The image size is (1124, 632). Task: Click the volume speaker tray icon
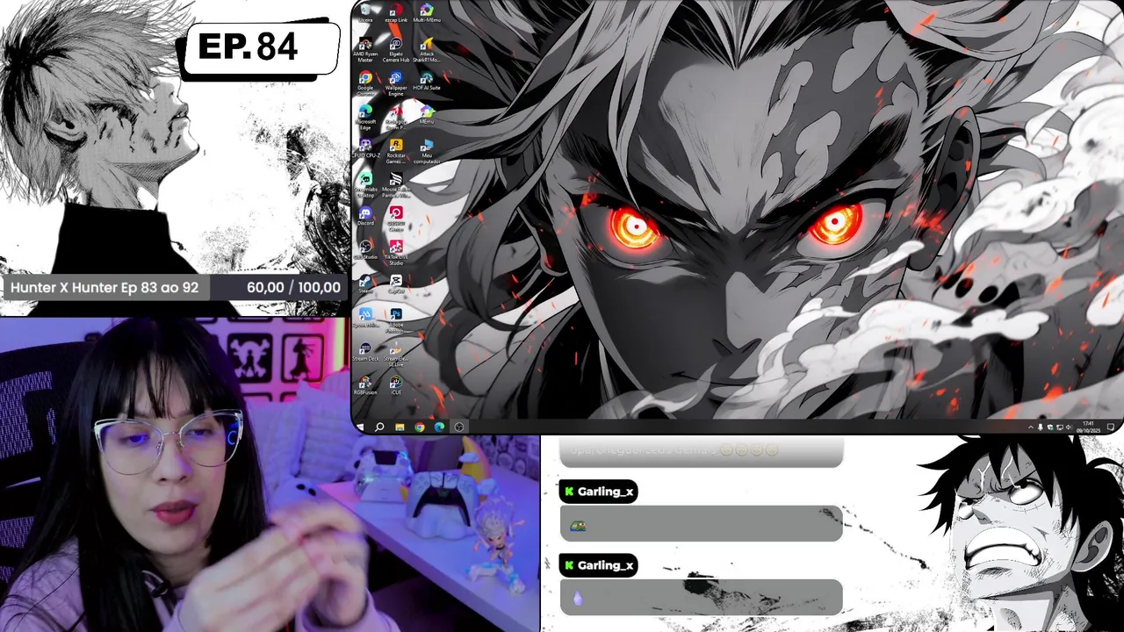pyautogui.click(x=1069, y=427)
